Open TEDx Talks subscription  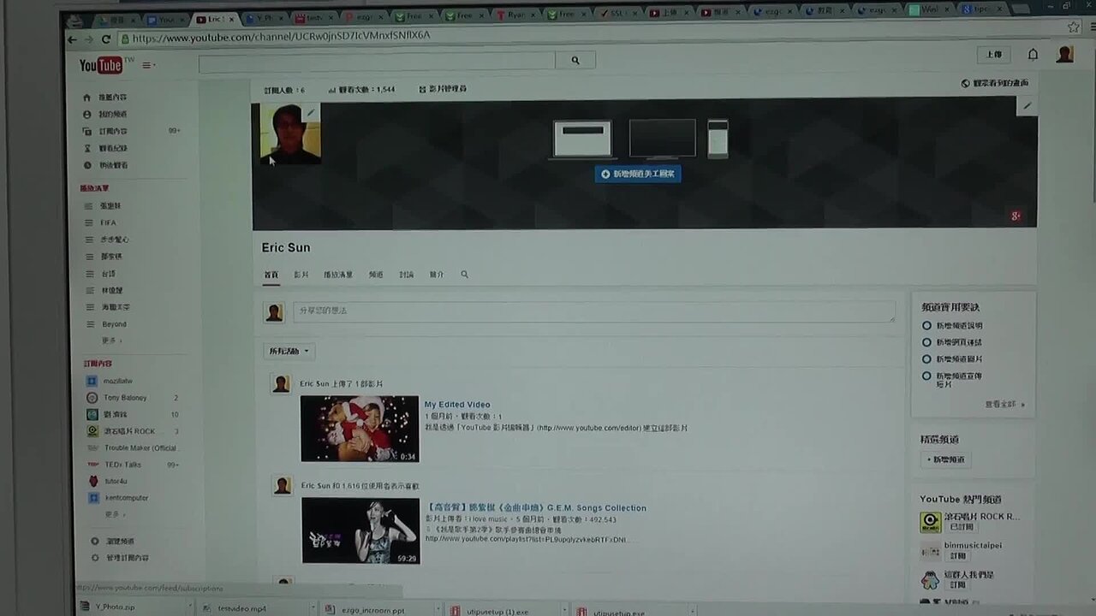click(122, 465)
